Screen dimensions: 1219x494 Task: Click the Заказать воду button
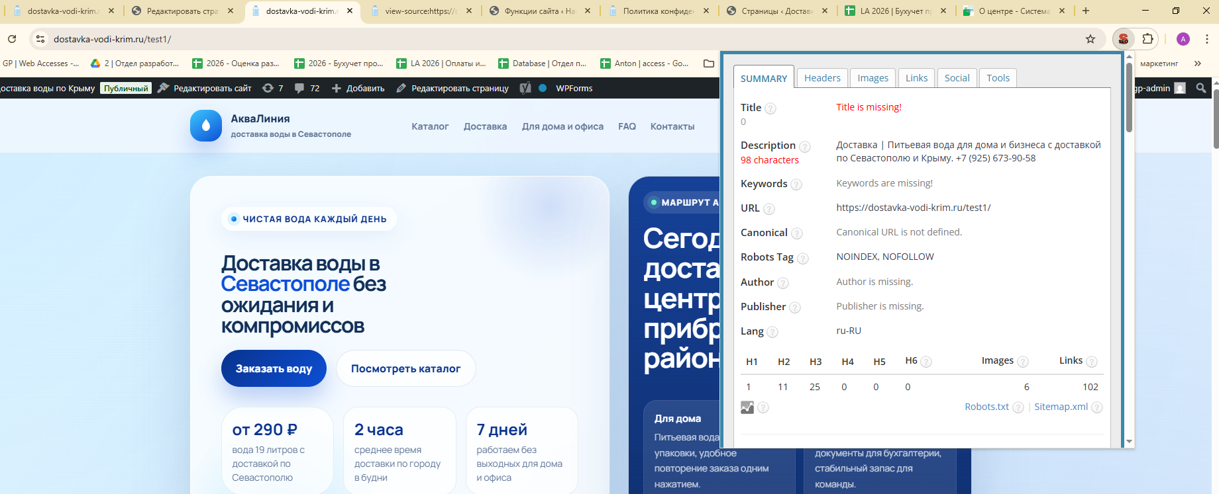coord(274,368)
